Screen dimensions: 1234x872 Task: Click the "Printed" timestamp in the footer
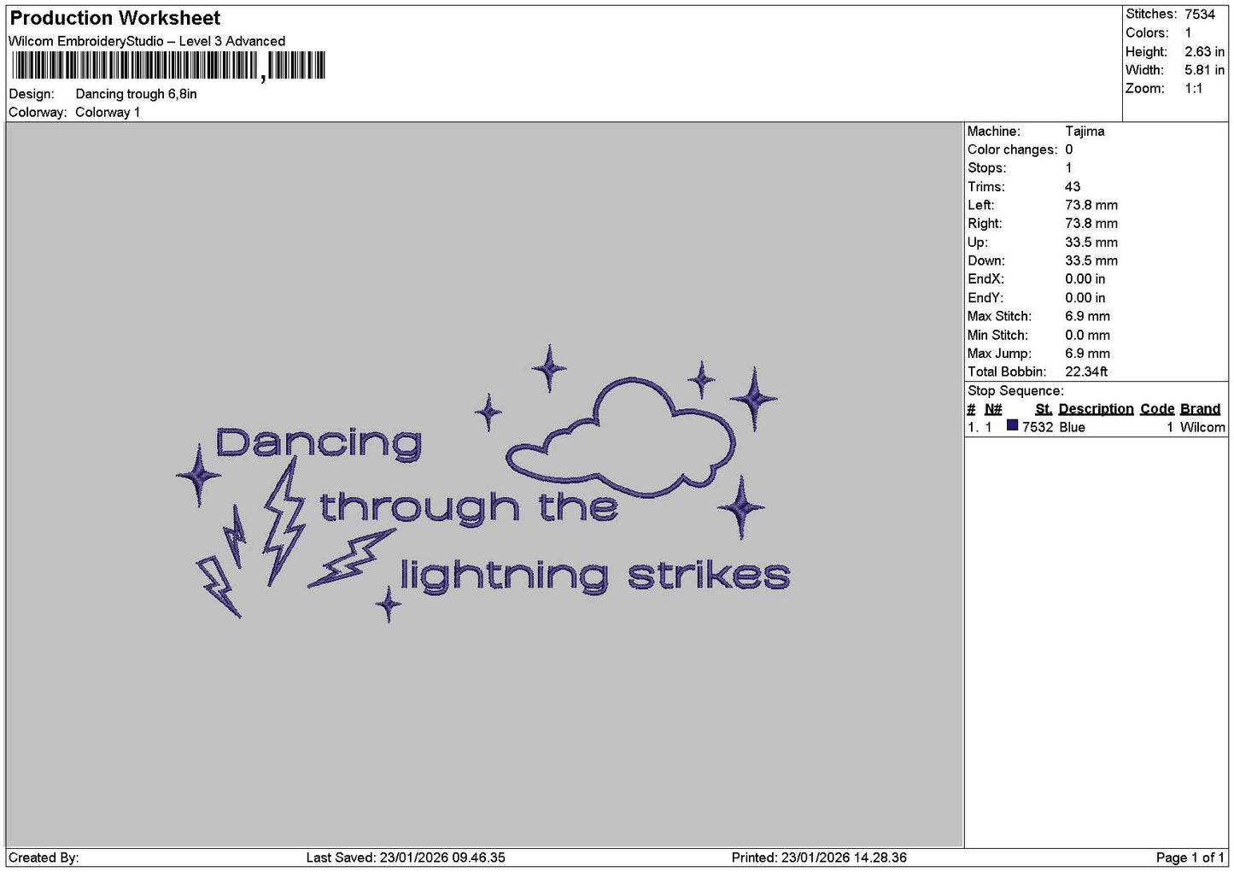[819, 857]
